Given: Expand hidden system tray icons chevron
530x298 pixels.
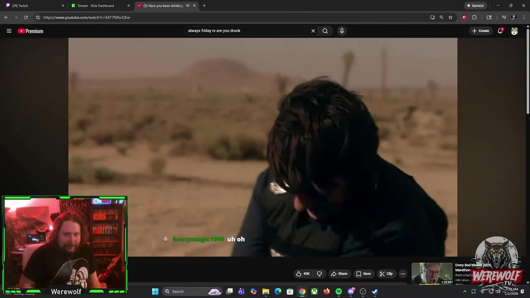Looking at the screenshot, I should [465, 291].
